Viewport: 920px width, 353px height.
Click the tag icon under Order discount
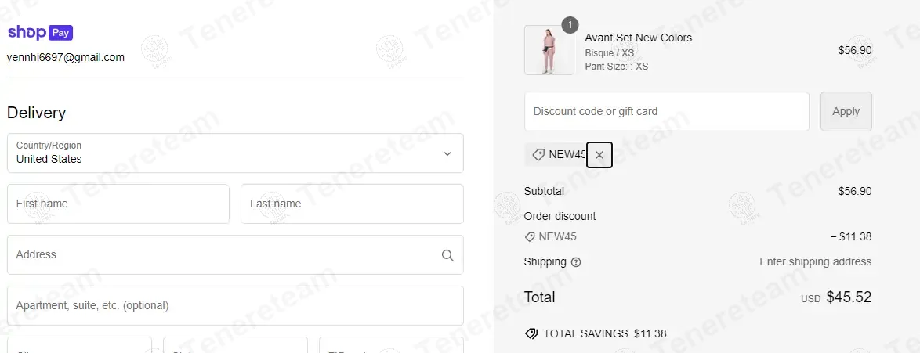coord(530,236)
